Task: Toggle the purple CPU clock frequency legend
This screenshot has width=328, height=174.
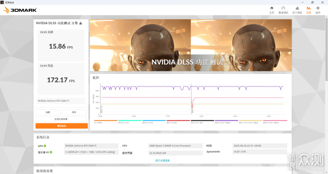Action: 226,122
